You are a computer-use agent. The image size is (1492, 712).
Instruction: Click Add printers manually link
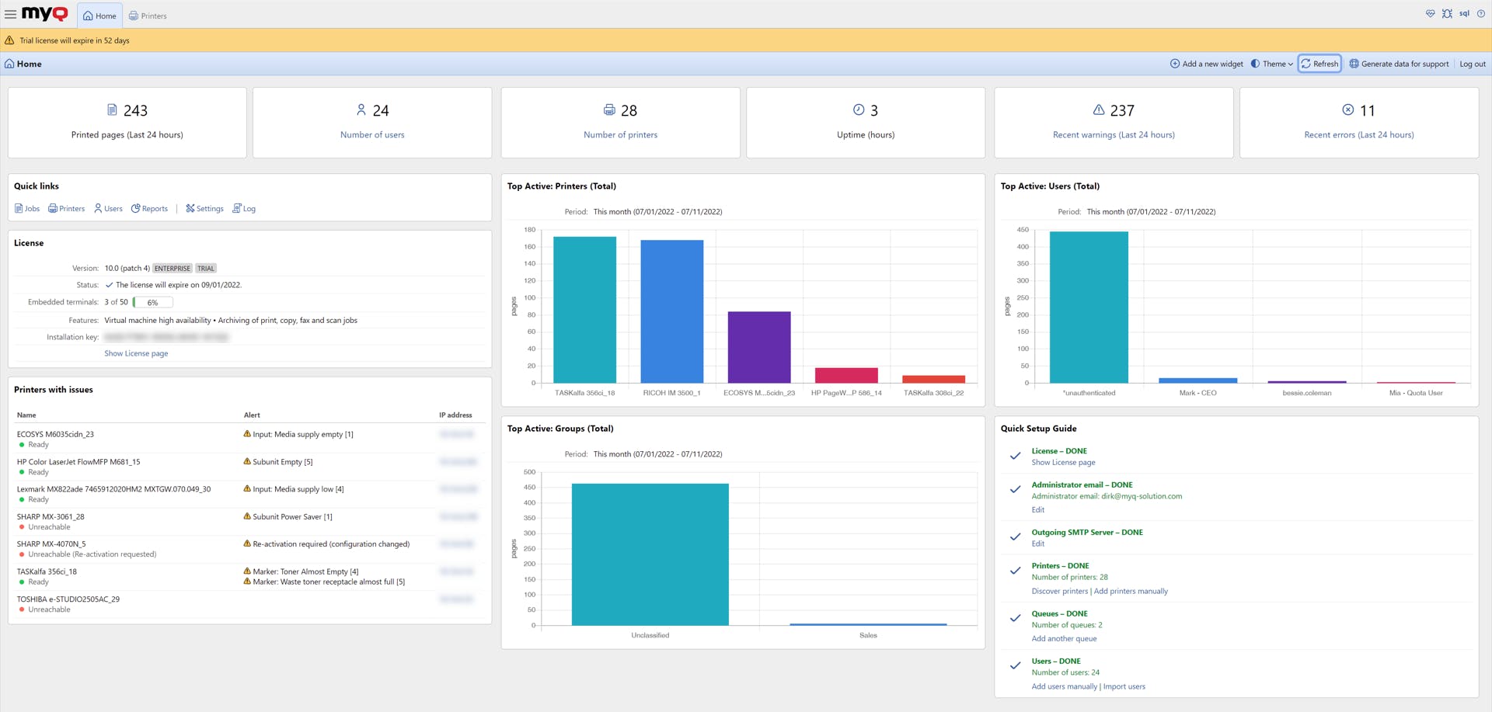[x=1131, y=592]
